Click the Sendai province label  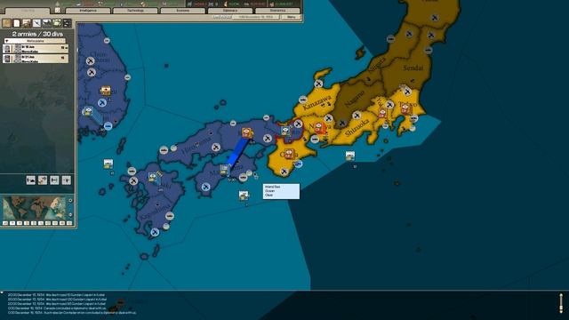(413, 68)
